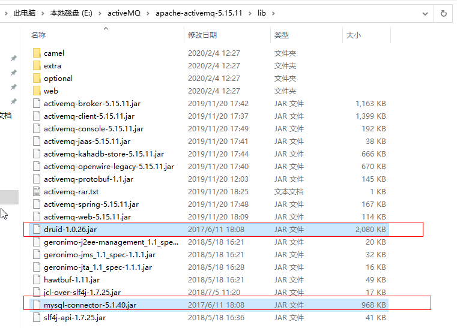This screenshot has height=328, width=457.
Task: Open address bar history dropdown
Action: coord(425,13)
